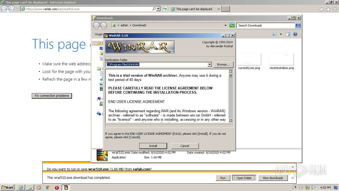Open the Internet Explorer Tools gear
Screen dimensions: 339x191
point(335,9)
